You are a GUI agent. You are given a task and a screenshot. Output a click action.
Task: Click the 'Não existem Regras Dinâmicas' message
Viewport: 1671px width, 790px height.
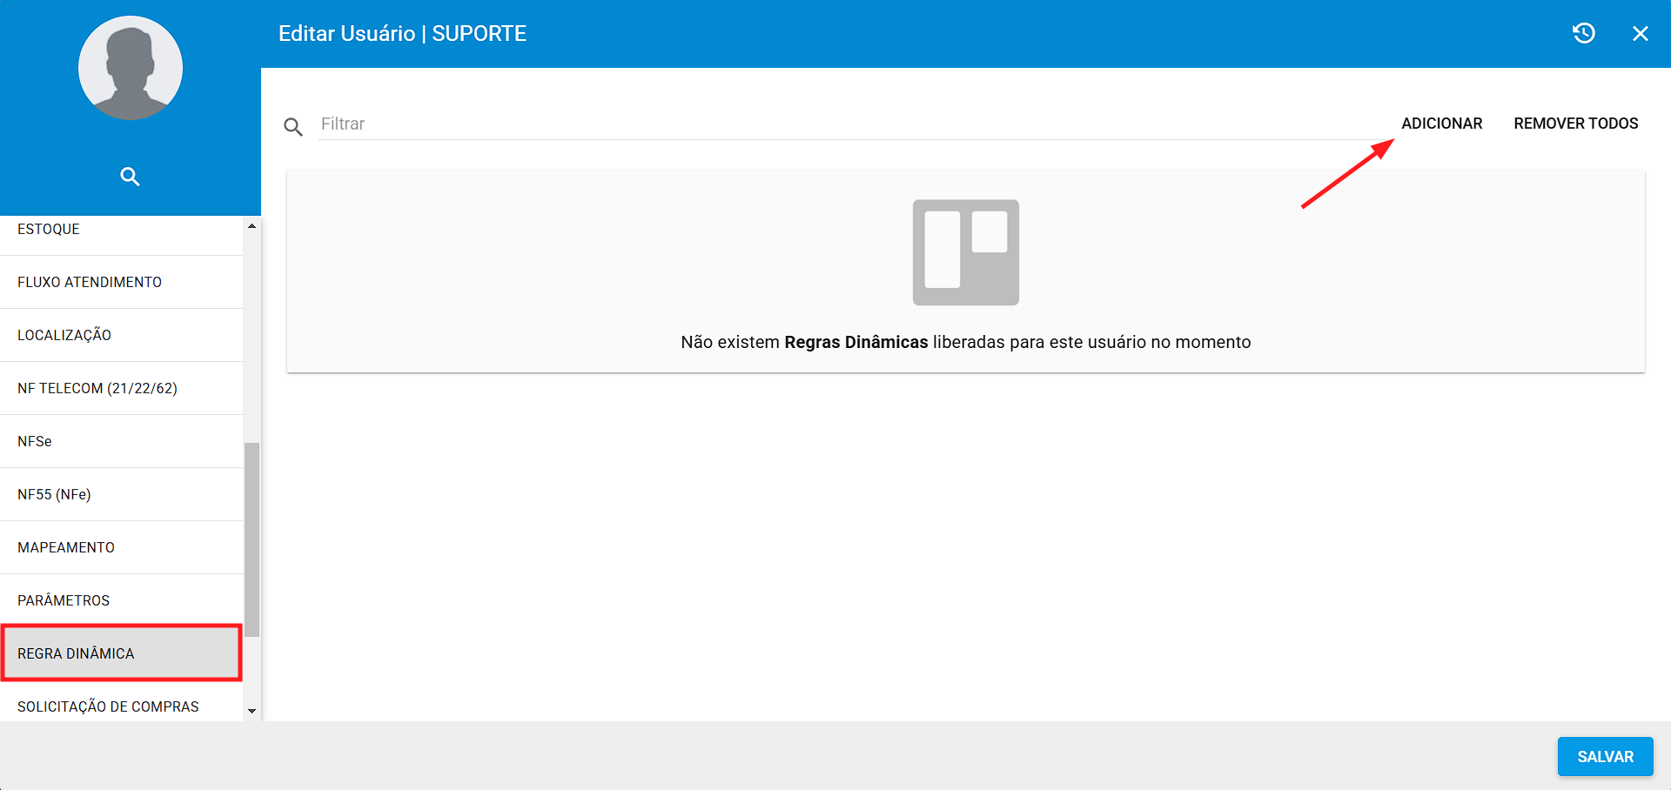coord(965,342)
